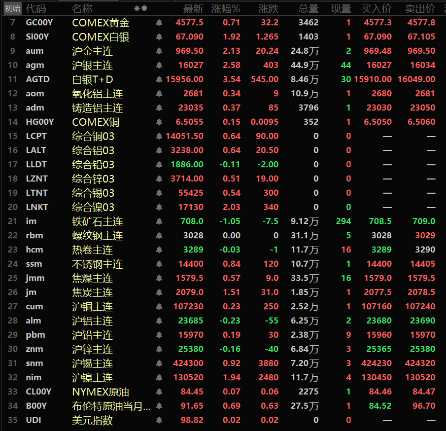Viewport: 446px width, 431px height.
Task: Click bell icon beside 铸造铝主连
Action: (159, 107)
